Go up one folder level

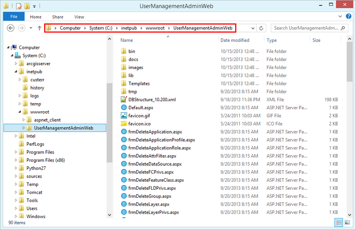39,28
